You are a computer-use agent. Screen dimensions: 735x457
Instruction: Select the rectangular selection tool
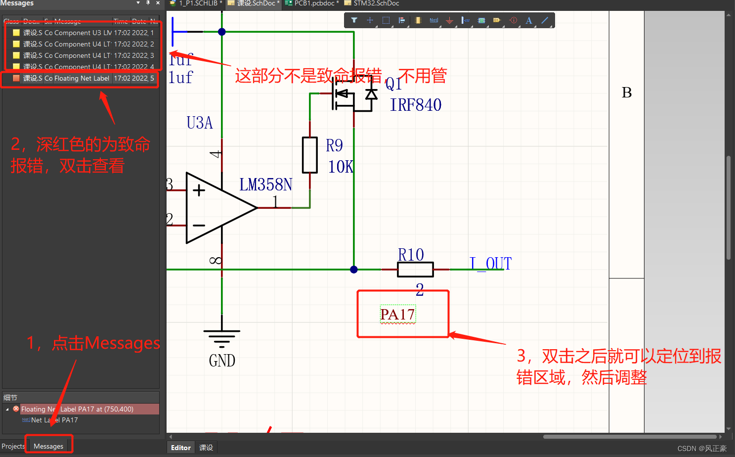(386, 20)
